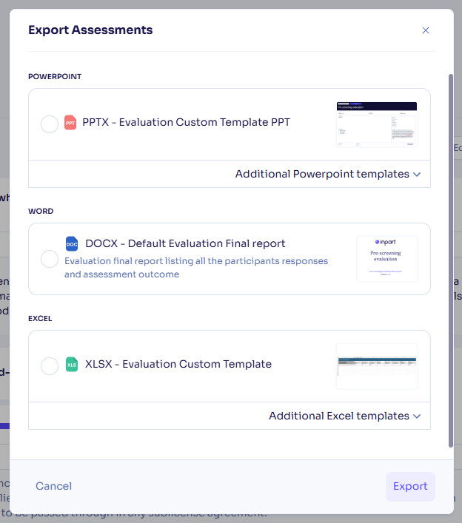
Task: Expand Additional Powerpoint templates
Action: tap(328, 174)
